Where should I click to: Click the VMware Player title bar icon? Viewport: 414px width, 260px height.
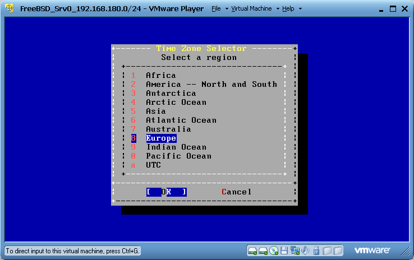click(x=9, y=8)
